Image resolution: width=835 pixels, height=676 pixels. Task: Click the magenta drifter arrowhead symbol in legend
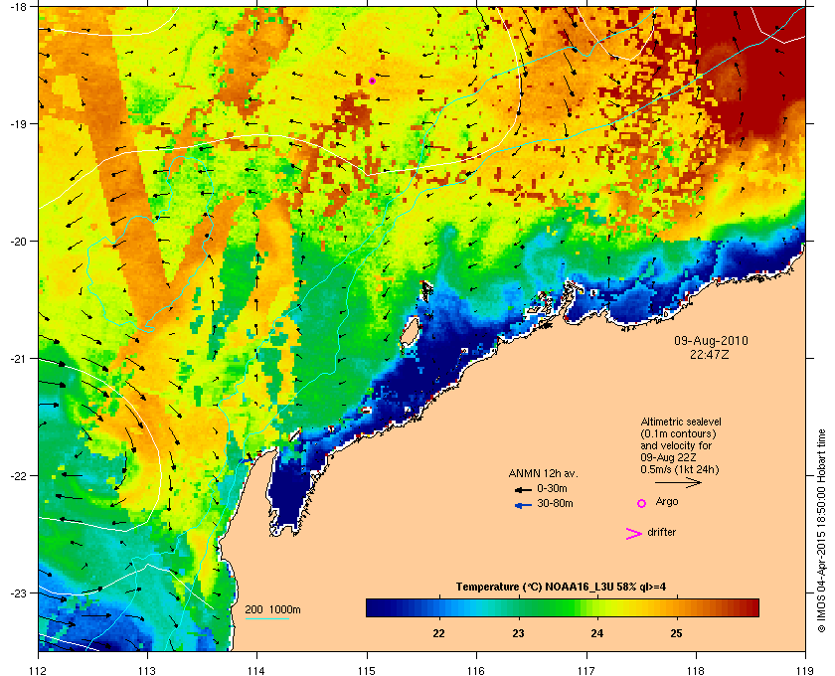[633, 534]
